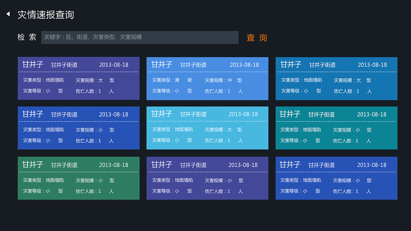Click 灾害类型 field on the bottom-right card
Screen dimensions: 411x231
tap(300, 180)
